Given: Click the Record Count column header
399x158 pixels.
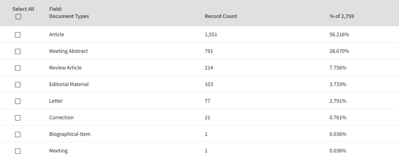Looking at the screenshot, I should click(x=221, y=16).
